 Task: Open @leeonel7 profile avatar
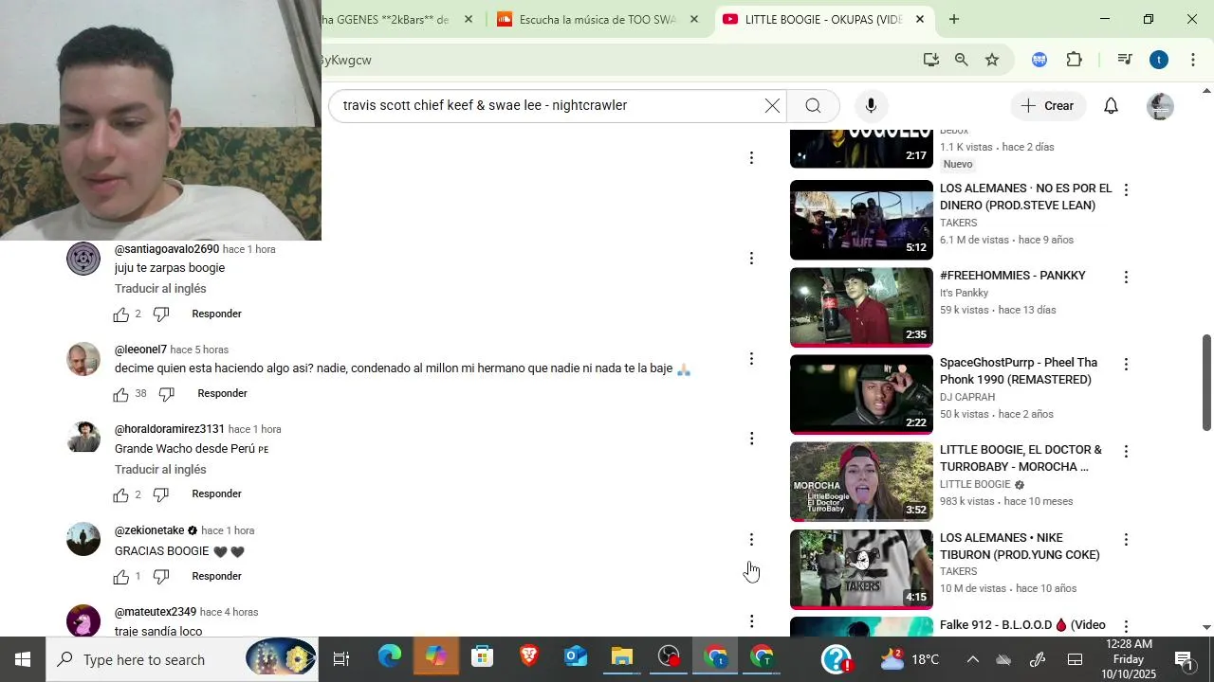83,359
